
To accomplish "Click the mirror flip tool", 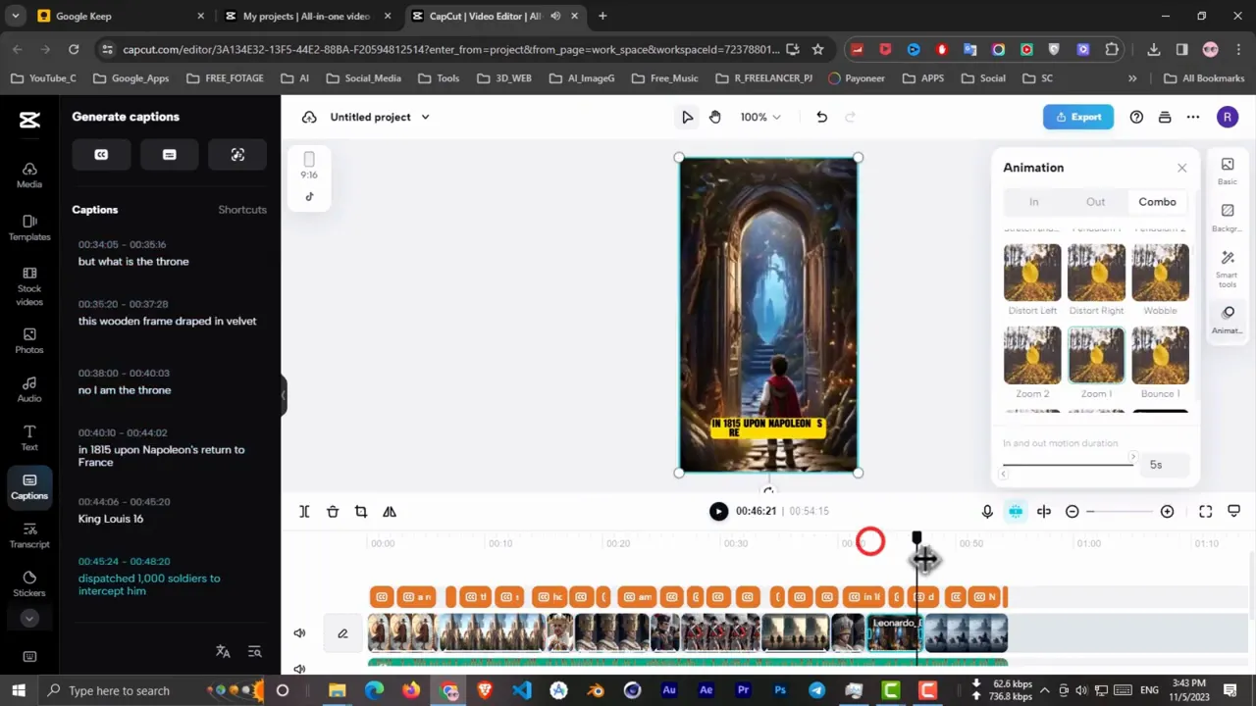I will 390,511.
